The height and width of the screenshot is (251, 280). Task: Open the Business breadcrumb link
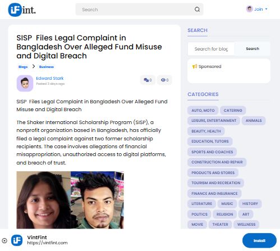(x=47, y=67)
